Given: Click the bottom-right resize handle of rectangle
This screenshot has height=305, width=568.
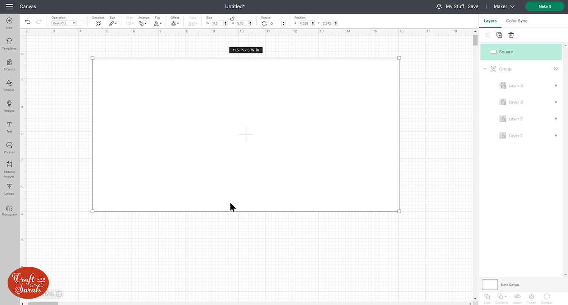Looking at the screenshot, I should coord(399,211).
